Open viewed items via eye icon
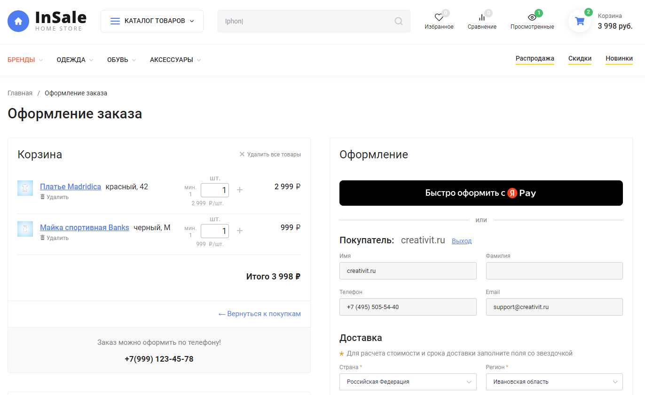 tap(532, 18)
